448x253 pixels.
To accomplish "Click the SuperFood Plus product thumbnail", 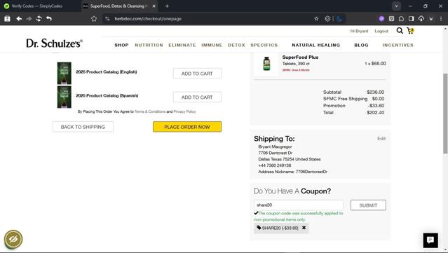I will pyautogui.click(x=266, y=63).
